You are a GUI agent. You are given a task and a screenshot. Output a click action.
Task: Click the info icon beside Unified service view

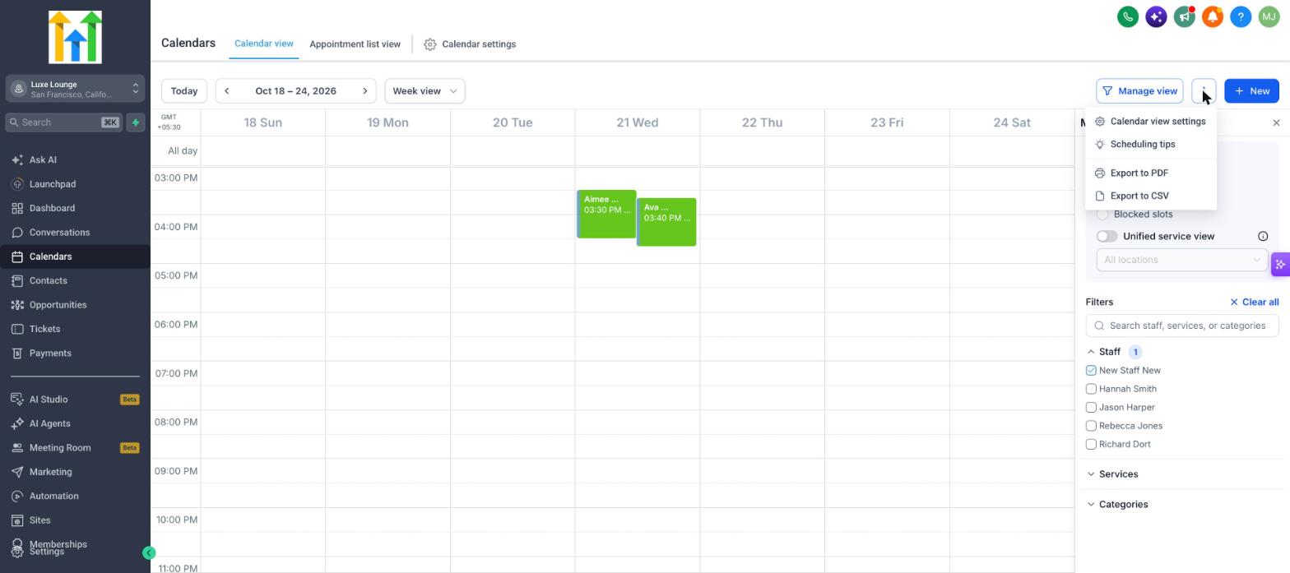(1263, 237)
